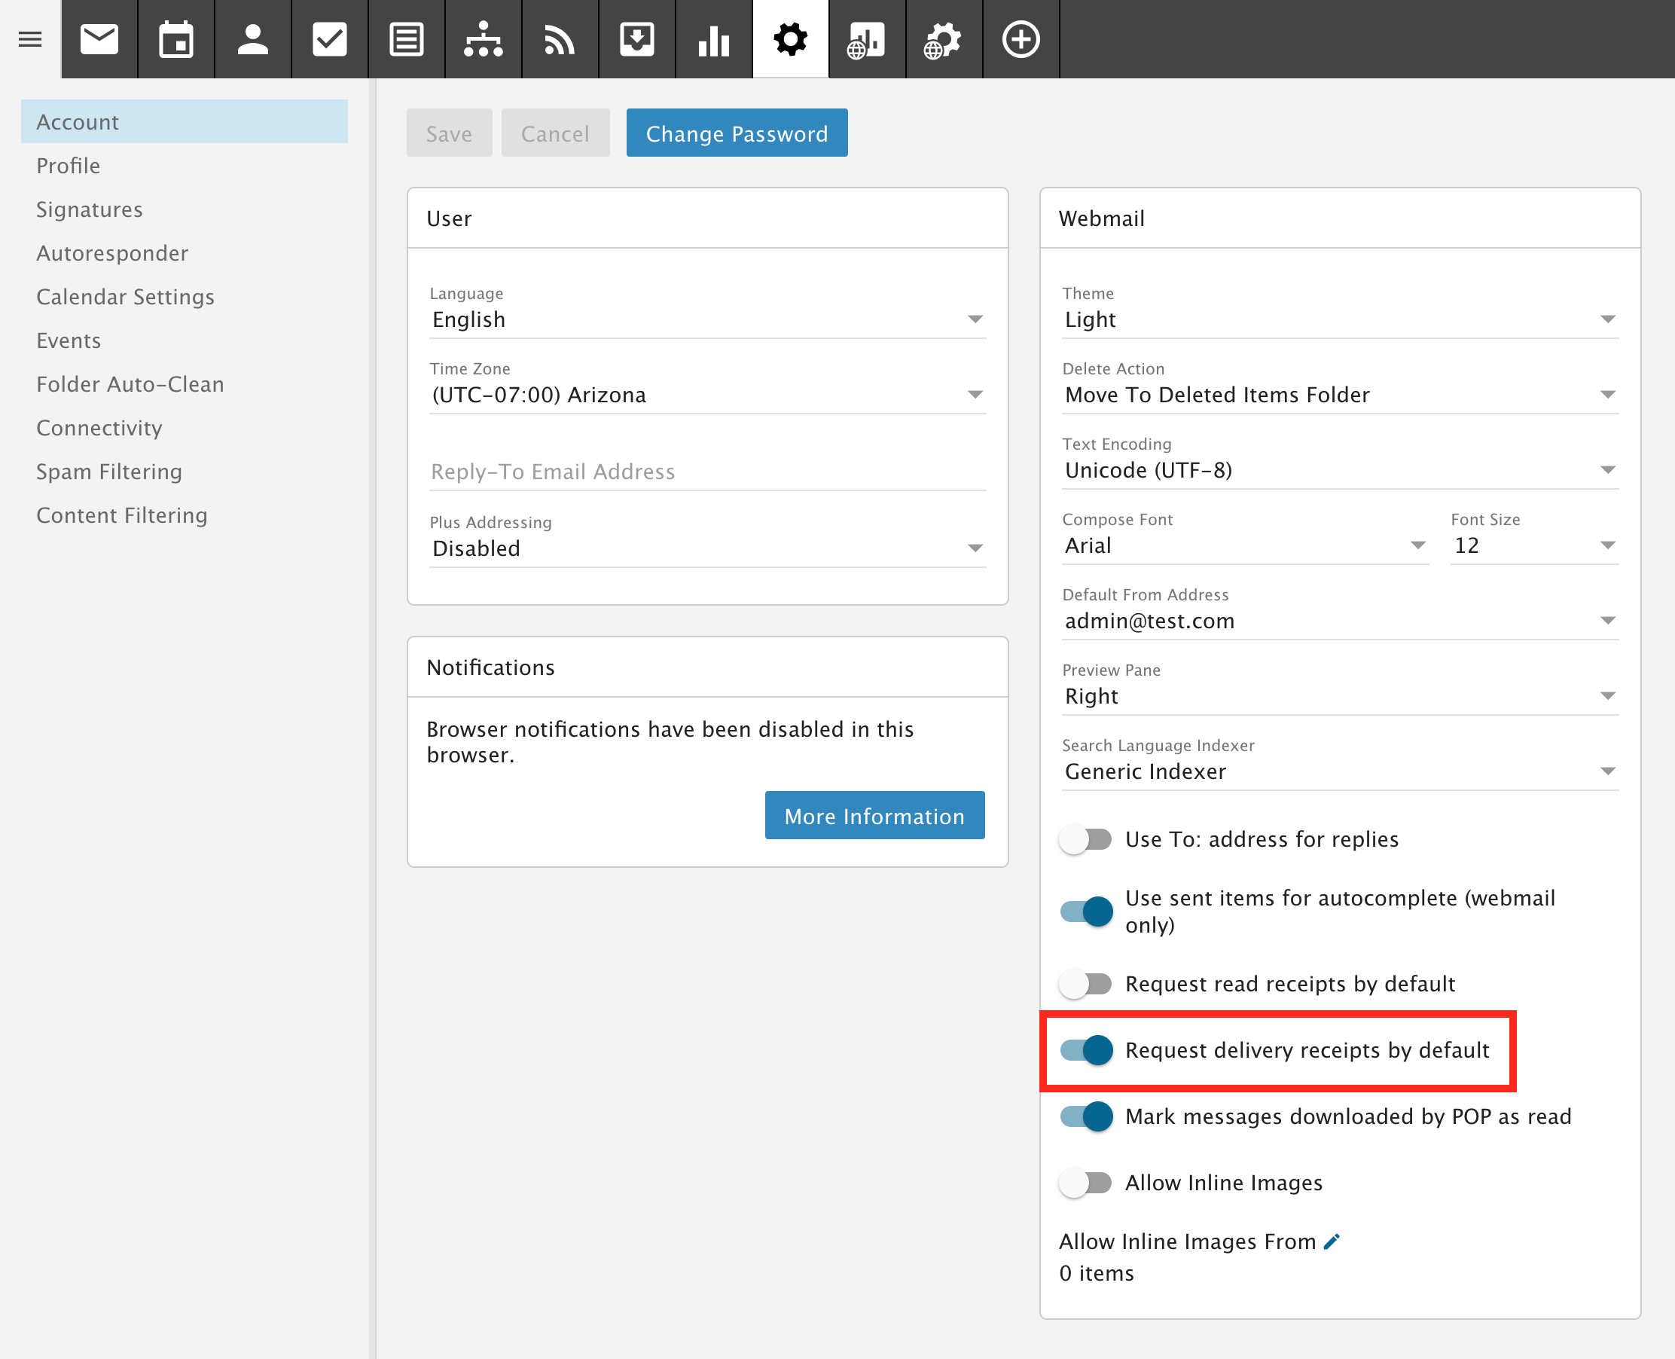Toggle Request read receipts by default
The width and height of the screenshot is (1675, 1359).
coord(1085,984)
